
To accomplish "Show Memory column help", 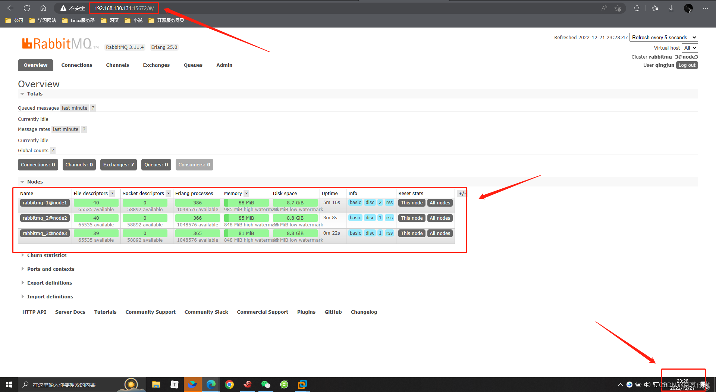I will (x=246, y=194).
